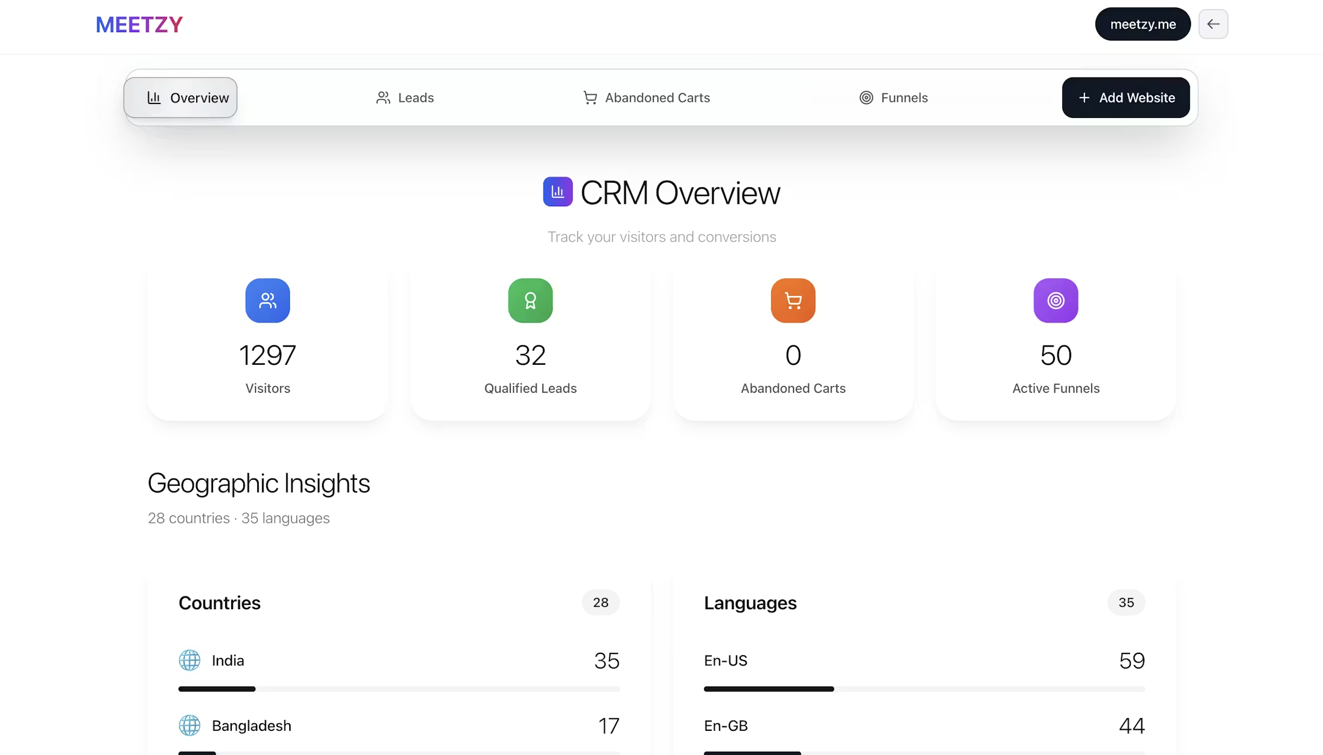The height and width of the screenshot is (755, 1323).
Task: Click the MEETZY logo
Action: click(139, 25)
